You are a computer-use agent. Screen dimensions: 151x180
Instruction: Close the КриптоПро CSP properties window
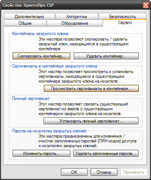[146, 5]
